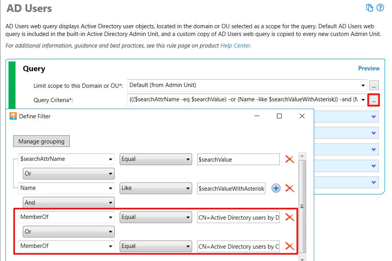Click the copy/clipboard icon beside help

coord(369,8)
